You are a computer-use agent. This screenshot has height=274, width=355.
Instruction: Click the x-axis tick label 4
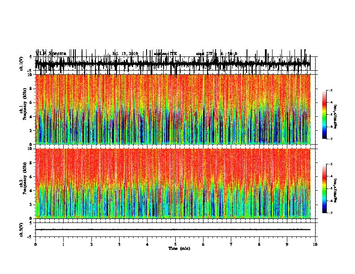[147, 244]
